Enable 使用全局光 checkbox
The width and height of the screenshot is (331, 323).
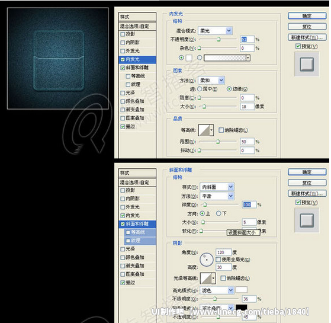pyautogui.click(x=218, y=260)
